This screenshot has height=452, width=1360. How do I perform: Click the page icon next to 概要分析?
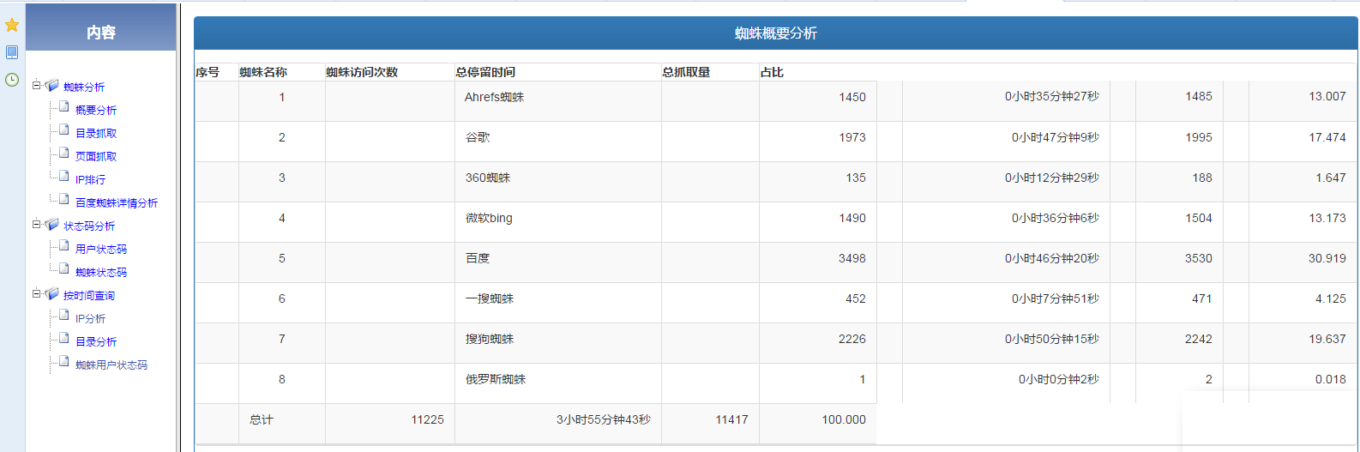click(64, 107)
